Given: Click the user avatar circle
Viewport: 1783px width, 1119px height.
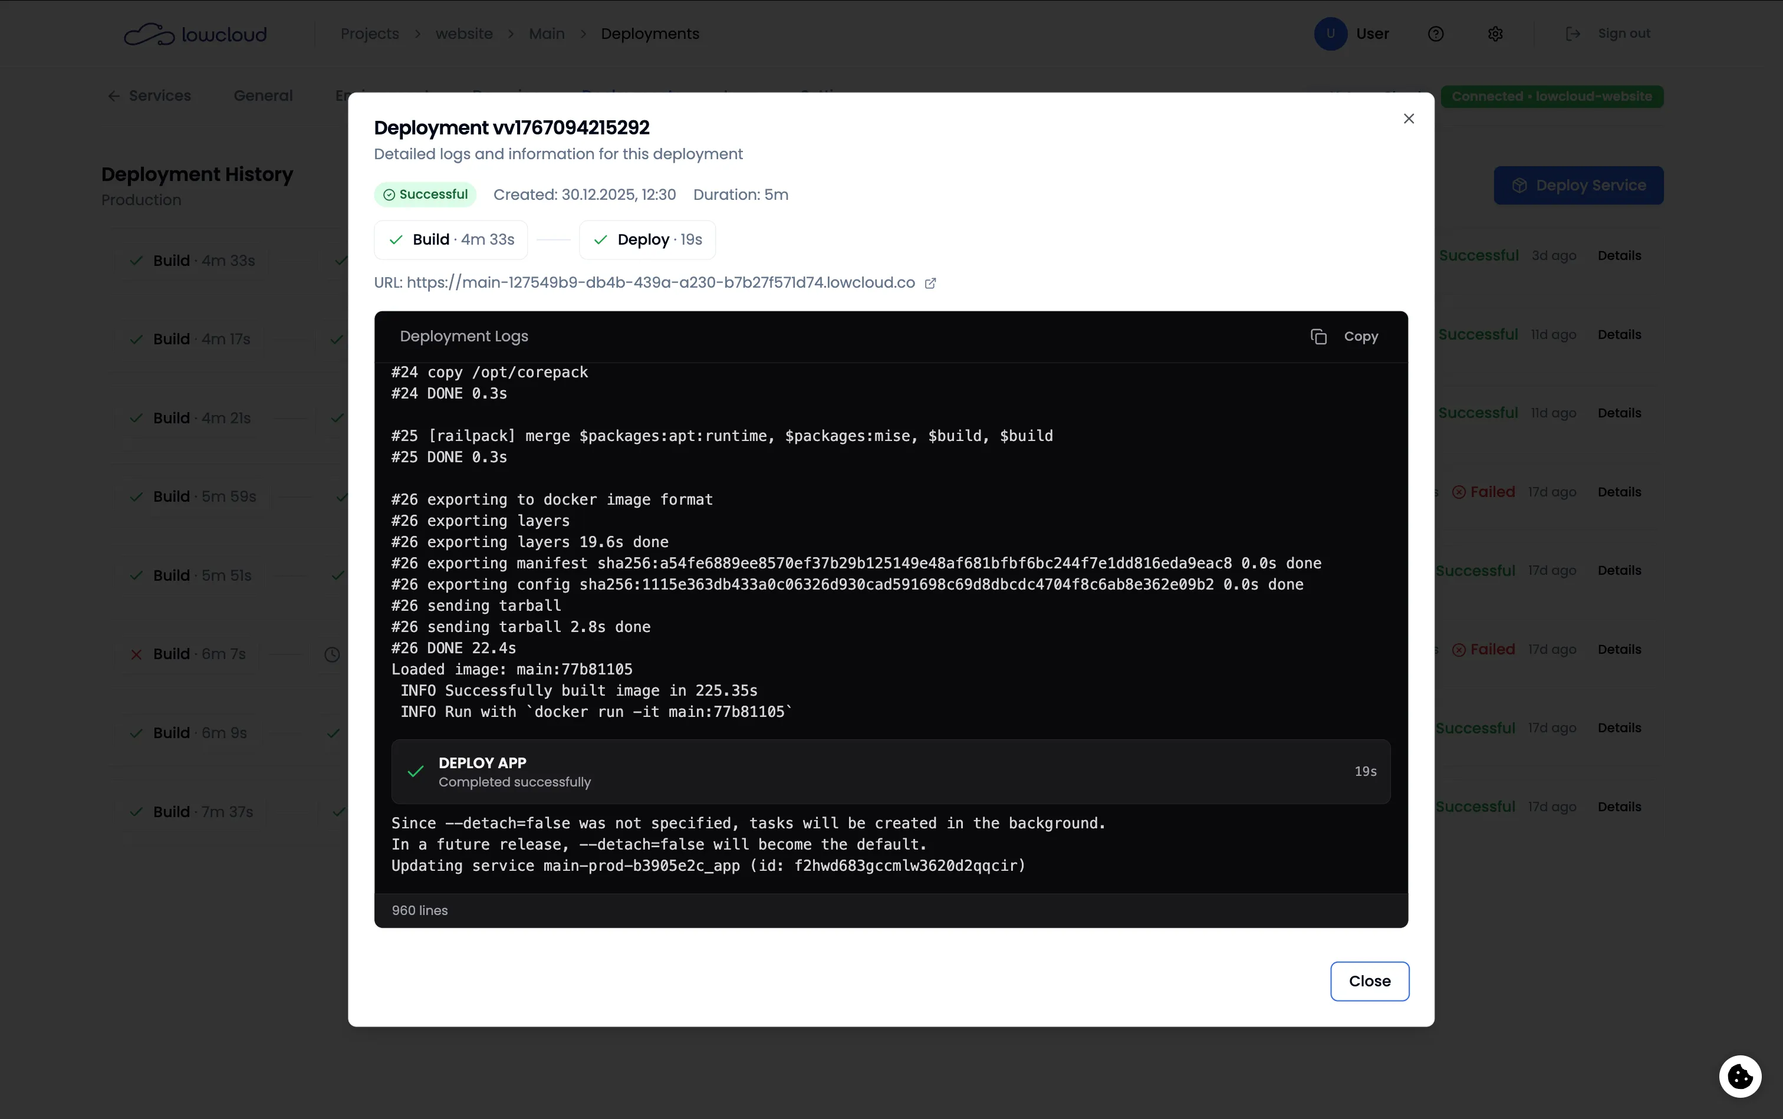Looking at the screenshot, I should coord(1330,34).
